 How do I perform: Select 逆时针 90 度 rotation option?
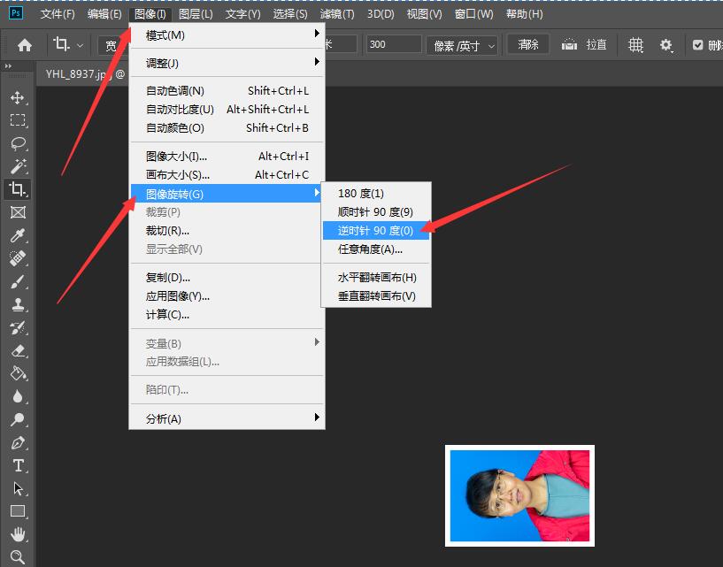tap(375, 232)
